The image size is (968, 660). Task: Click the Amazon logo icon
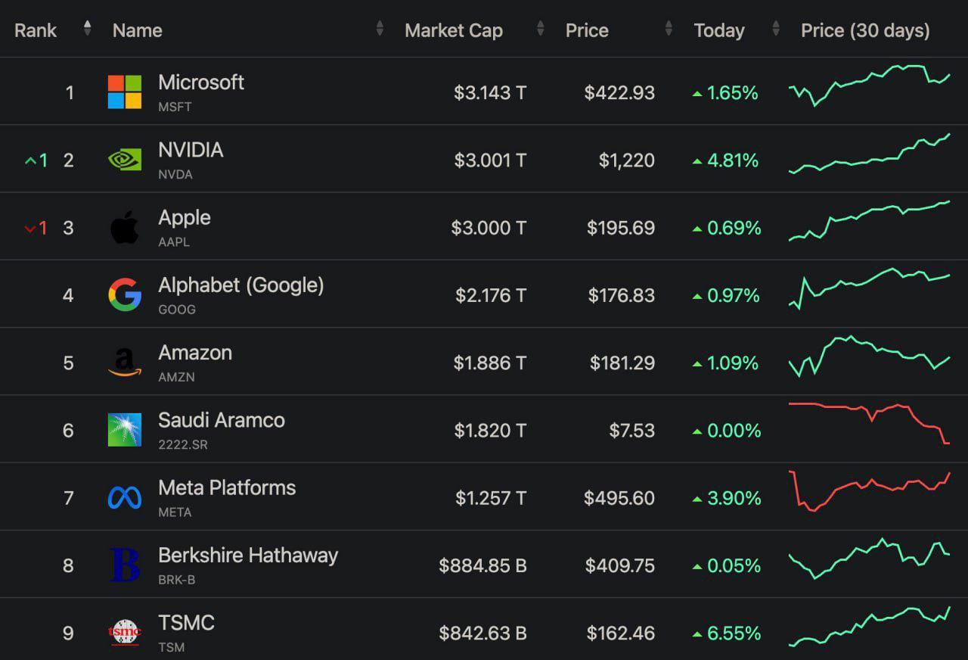pos(125,363)
